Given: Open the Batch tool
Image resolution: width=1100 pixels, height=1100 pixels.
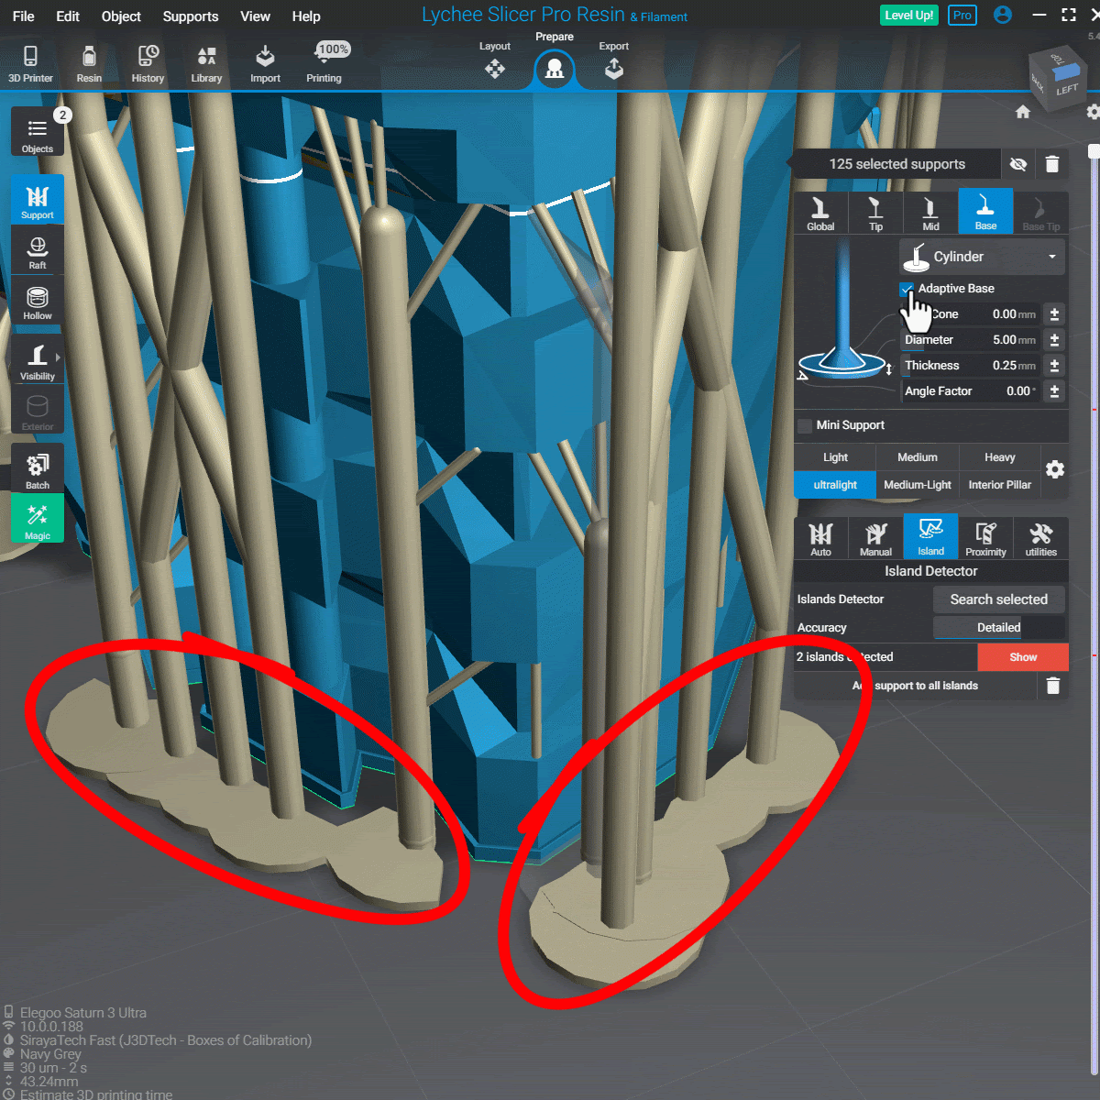Looking at the screenshot, I should click(38, 469).
